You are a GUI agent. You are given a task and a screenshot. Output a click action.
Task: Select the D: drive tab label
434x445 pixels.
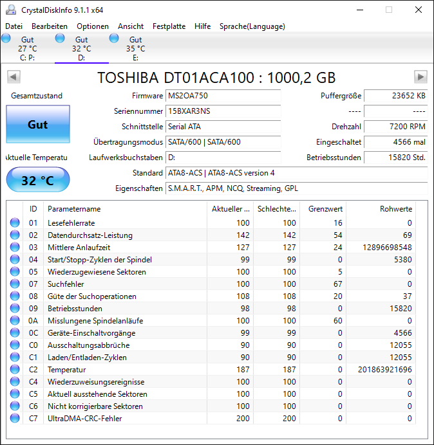click(81, 58)
